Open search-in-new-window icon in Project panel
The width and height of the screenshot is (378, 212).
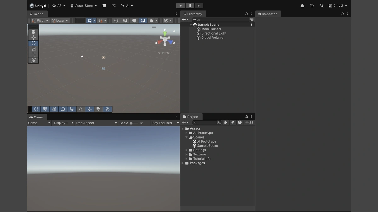point(220,122)
